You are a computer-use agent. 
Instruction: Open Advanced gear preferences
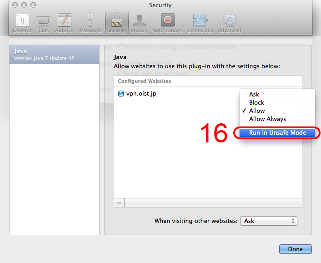229,22
